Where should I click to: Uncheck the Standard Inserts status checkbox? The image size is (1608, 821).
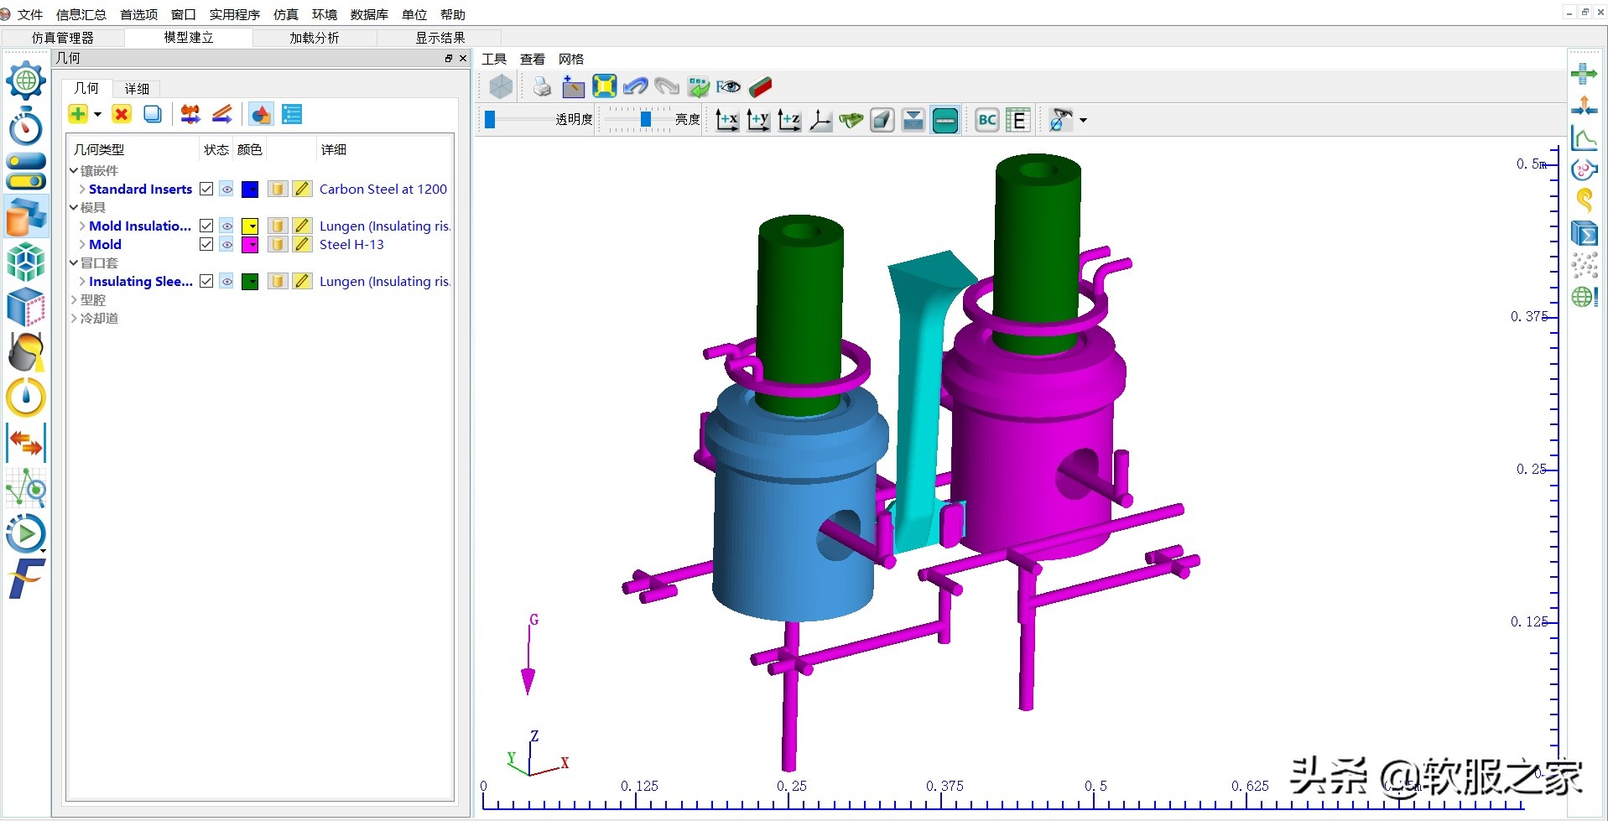click(206, 190)
